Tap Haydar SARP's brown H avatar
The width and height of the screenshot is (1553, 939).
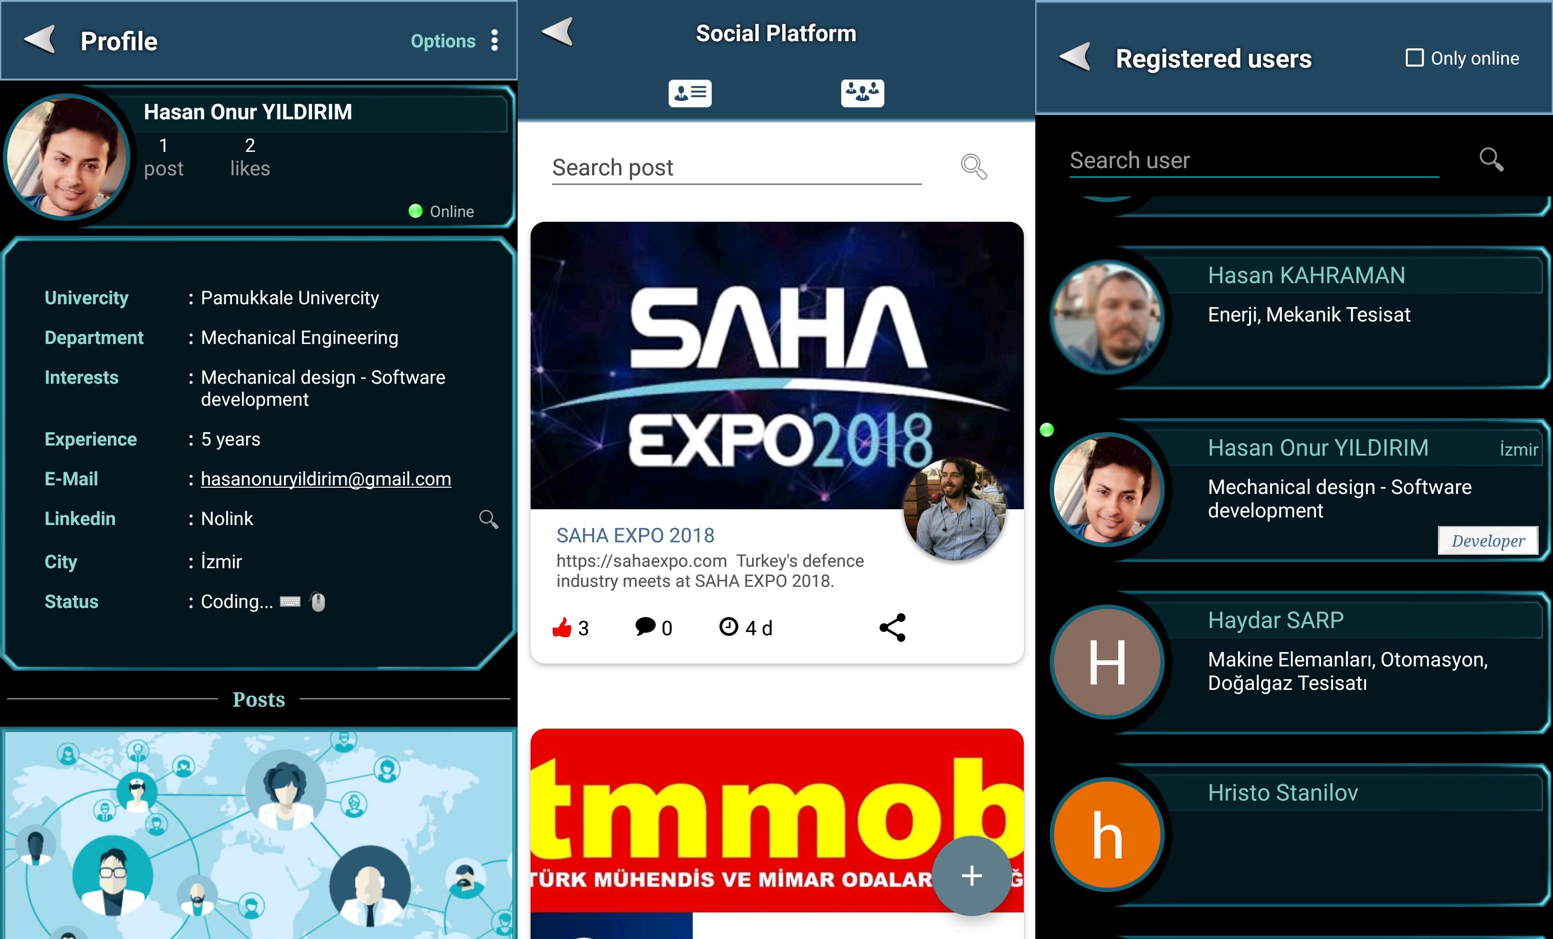coord(1107,662)
